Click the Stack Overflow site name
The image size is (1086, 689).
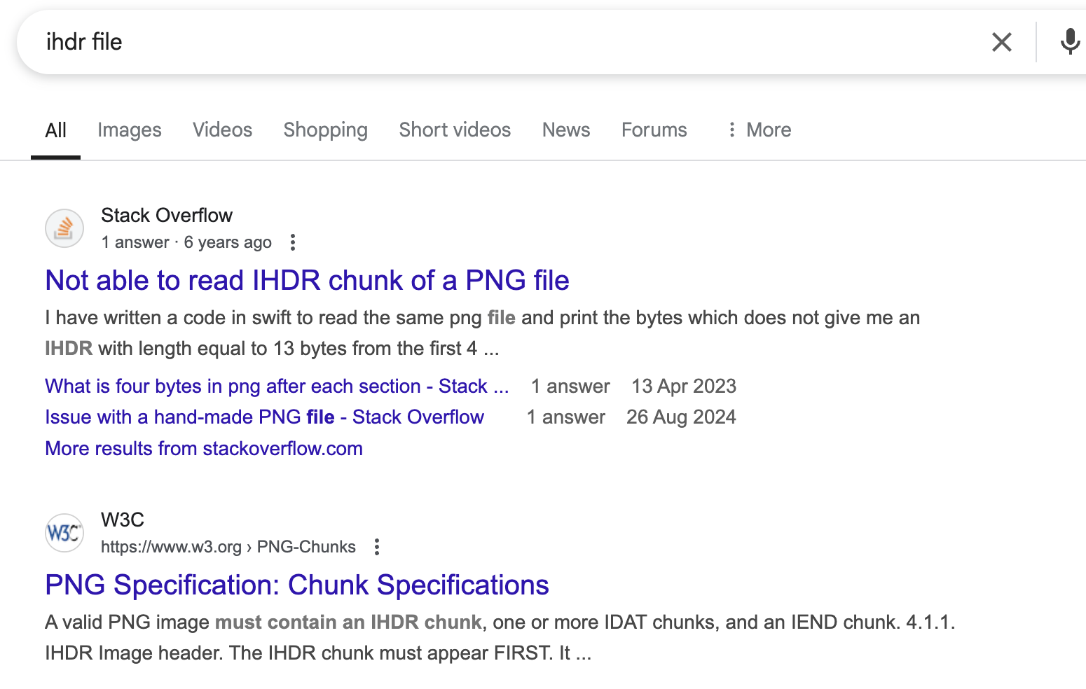(167, 215)
